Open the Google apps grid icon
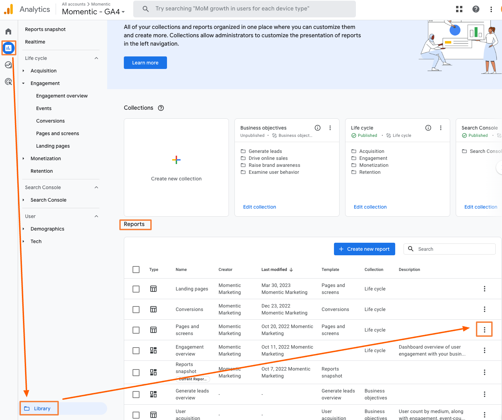The width and height of the screenshot is (502, 420). point(459,9)
